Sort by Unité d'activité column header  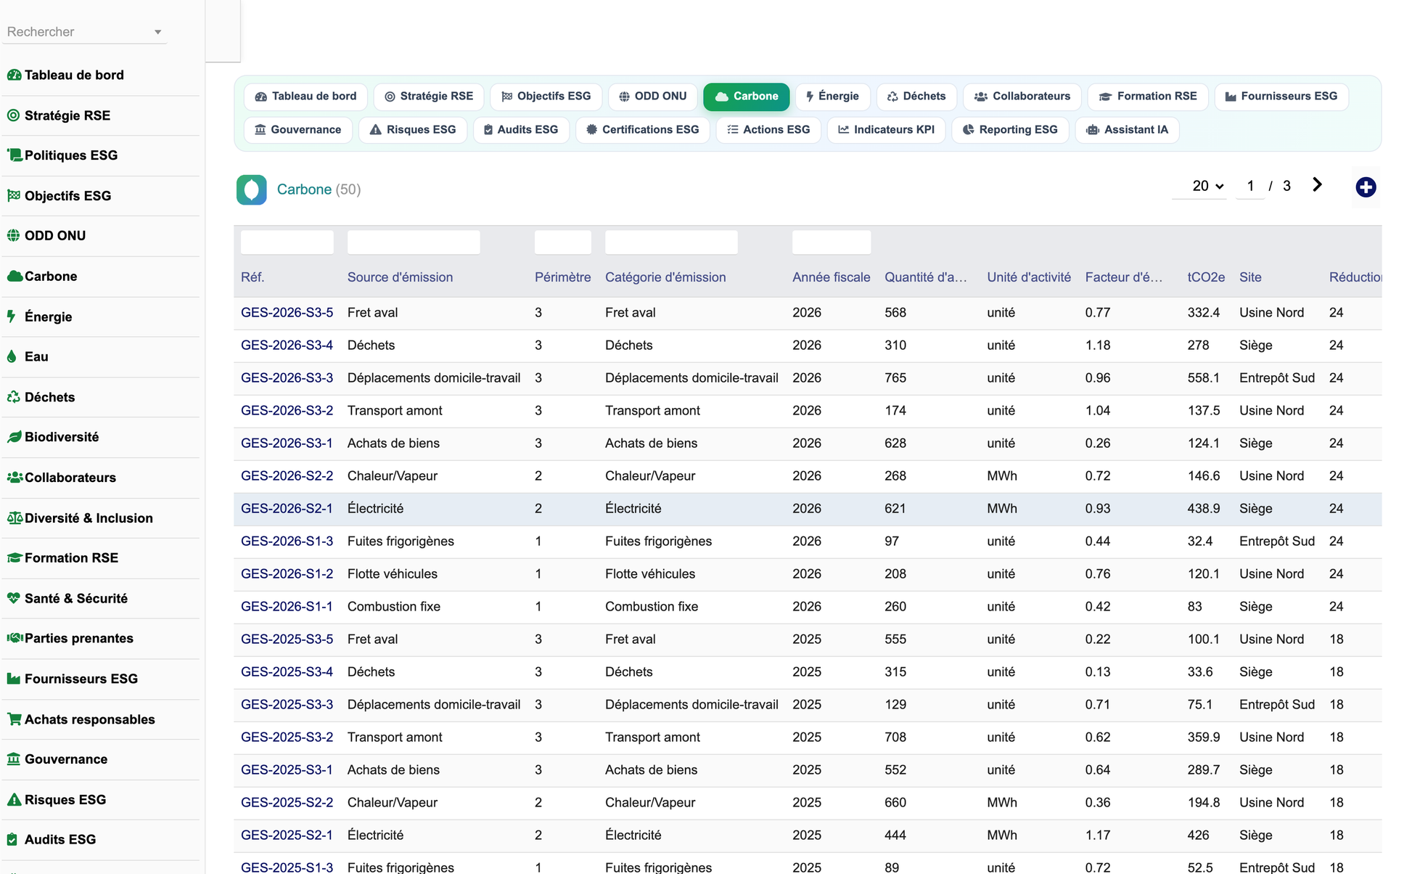pyautogui.click(x=1028, y=277)
